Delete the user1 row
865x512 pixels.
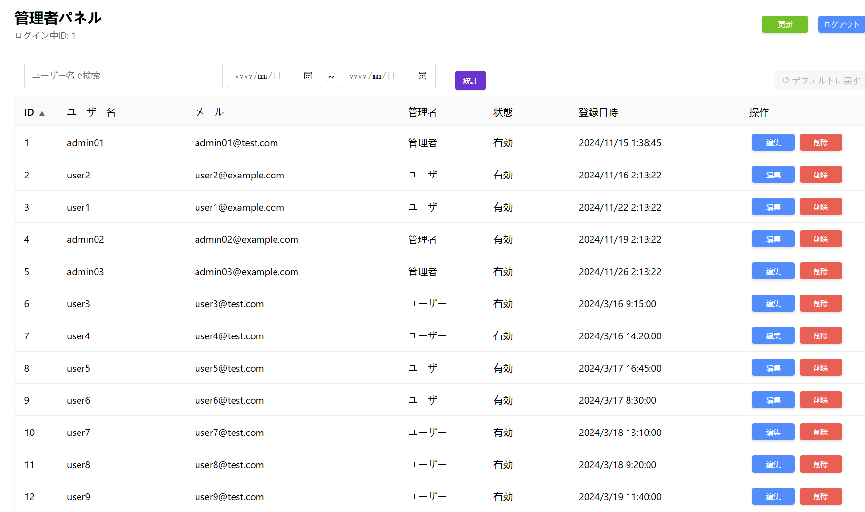[821, 207]
